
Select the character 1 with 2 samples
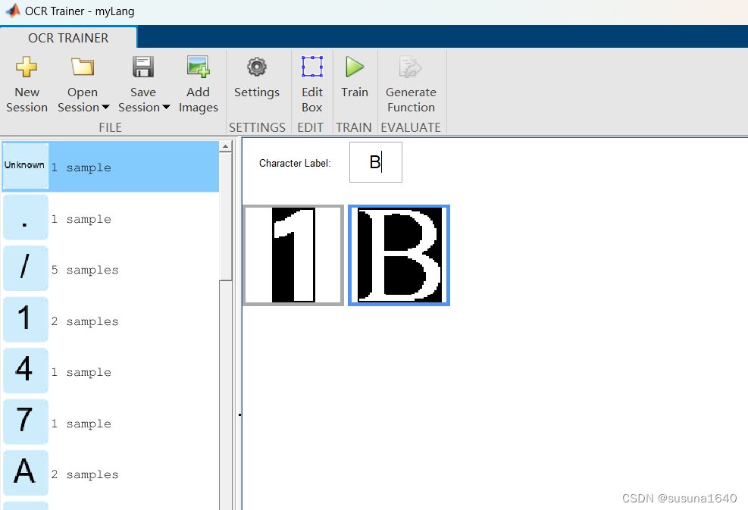pyautogui.click(x=110, y=321)
